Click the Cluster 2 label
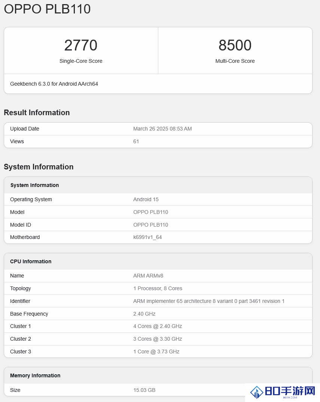 (x=21, y=339)
